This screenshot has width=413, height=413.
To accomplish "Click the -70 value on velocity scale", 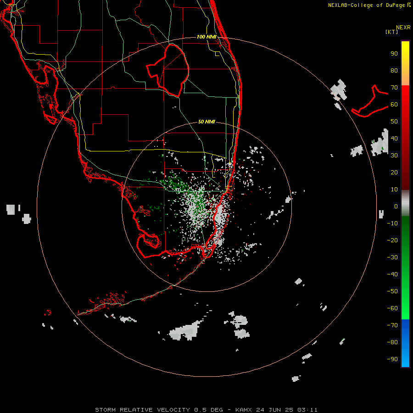I will click(x=392, y=325).
